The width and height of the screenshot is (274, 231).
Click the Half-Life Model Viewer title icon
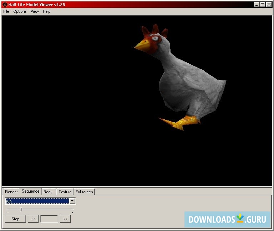(x=5, y=5)
